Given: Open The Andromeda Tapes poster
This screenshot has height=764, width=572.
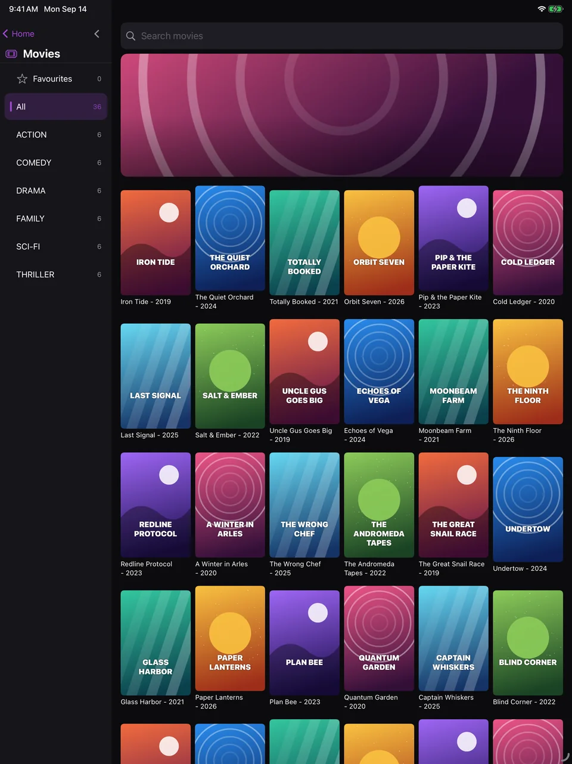Looking at the screenshot, I should point(379,505).
